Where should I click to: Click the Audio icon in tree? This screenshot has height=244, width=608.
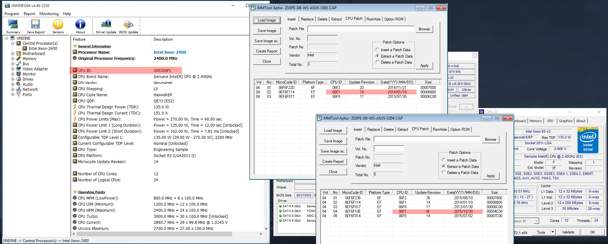coord(19,84)
